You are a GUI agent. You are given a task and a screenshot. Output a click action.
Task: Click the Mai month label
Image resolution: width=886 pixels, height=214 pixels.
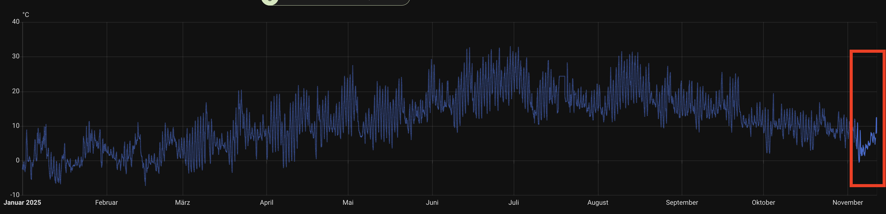(x=348, y=203)
